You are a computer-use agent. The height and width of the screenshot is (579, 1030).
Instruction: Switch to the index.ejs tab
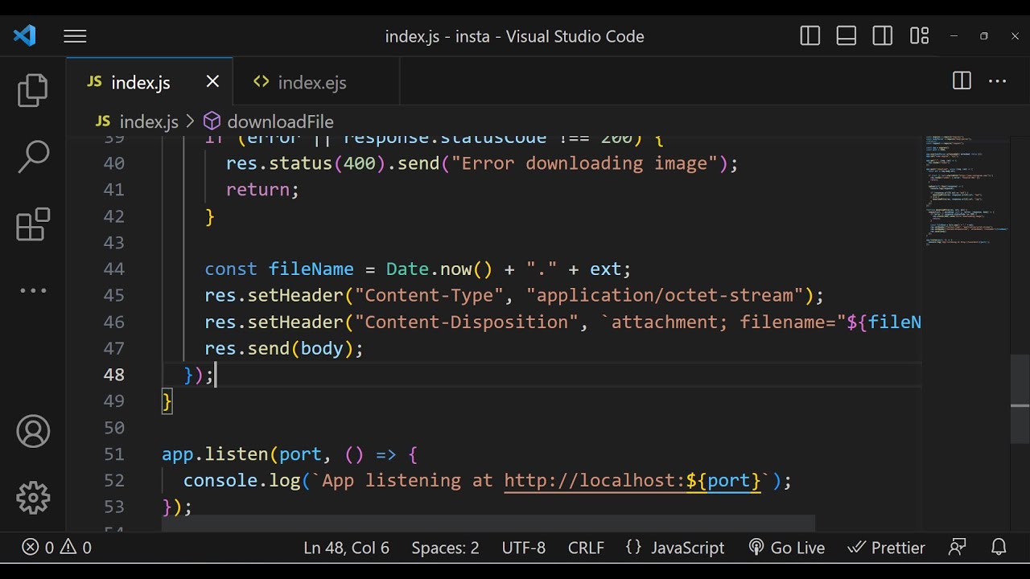(x=311, y=82)
